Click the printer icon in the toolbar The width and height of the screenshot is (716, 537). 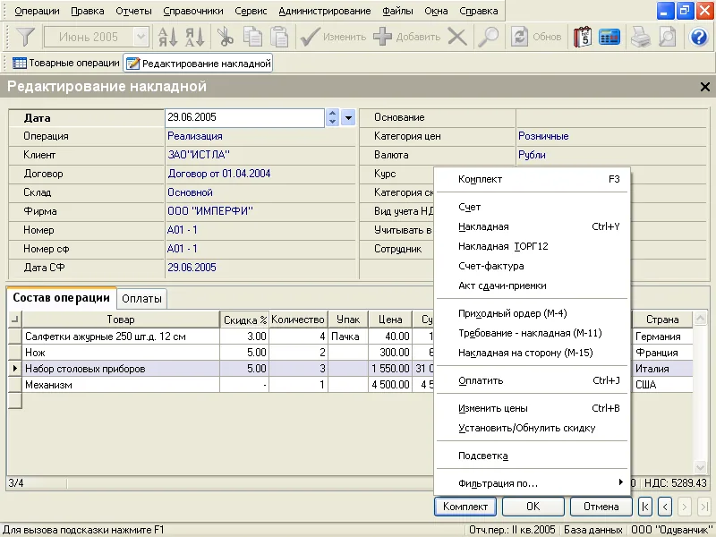coord(640,37)
